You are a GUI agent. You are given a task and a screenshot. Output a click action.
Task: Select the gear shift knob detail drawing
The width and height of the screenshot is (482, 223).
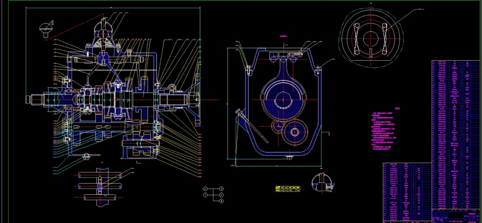(x=46, y=30)
